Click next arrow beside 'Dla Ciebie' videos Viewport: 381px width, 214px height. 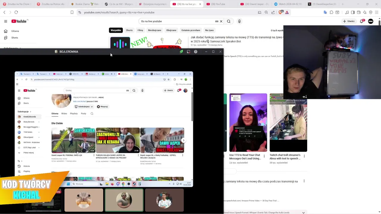point(183,140)
